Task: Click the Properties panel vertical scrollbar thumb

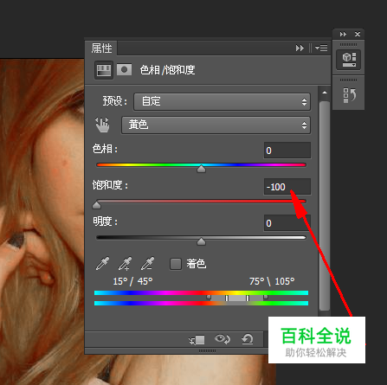Action: tap(325, 206)
